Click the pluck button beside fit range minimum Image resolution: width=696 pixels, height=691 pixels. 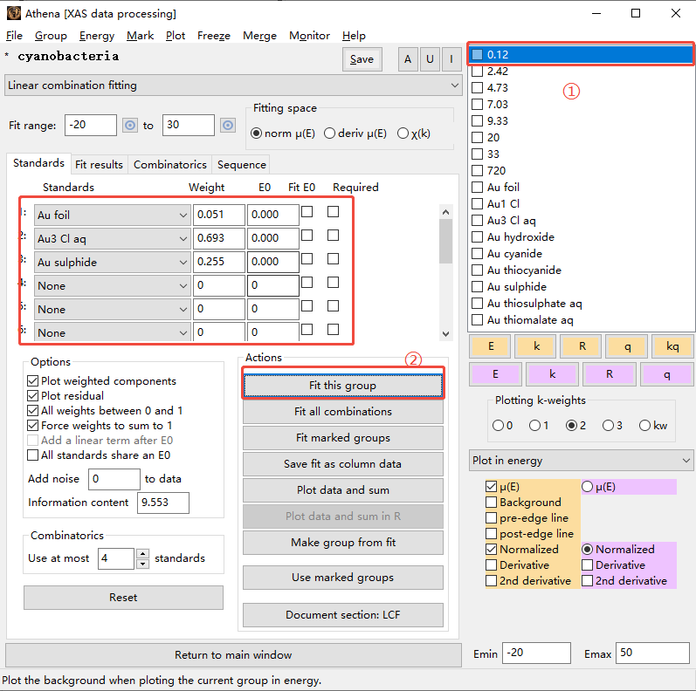click(x=130, y=126)
